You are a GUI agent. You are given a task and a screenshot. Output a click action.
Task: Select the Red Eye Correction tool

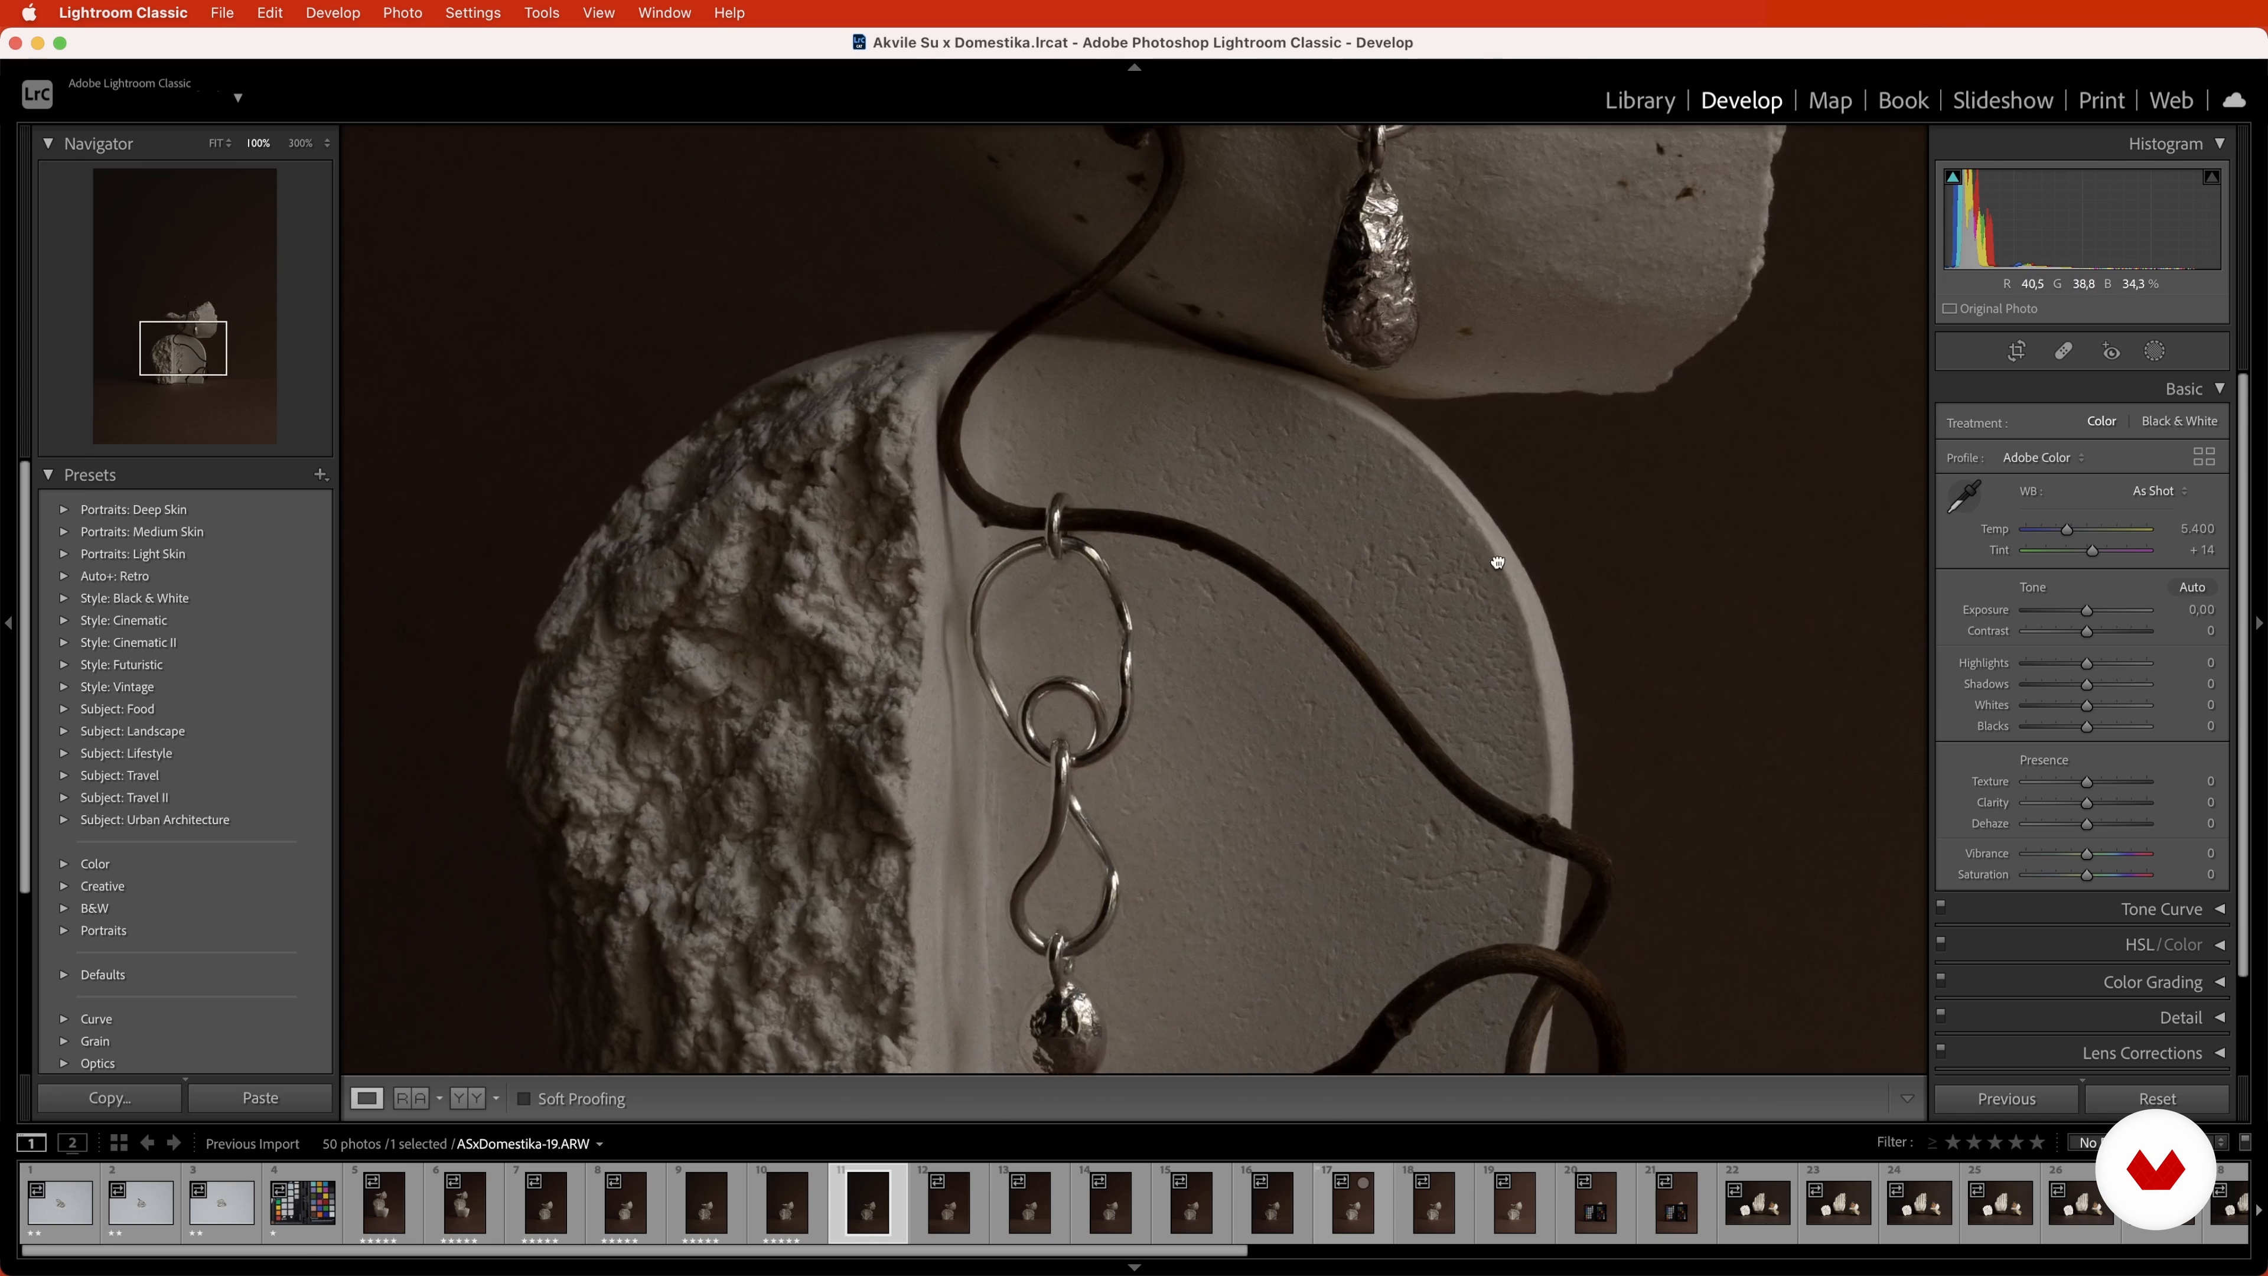tap(2111, 352)
